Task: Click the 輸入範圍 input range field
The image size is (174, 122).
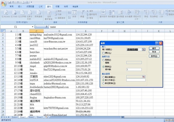Action: [x=134, y=49]
